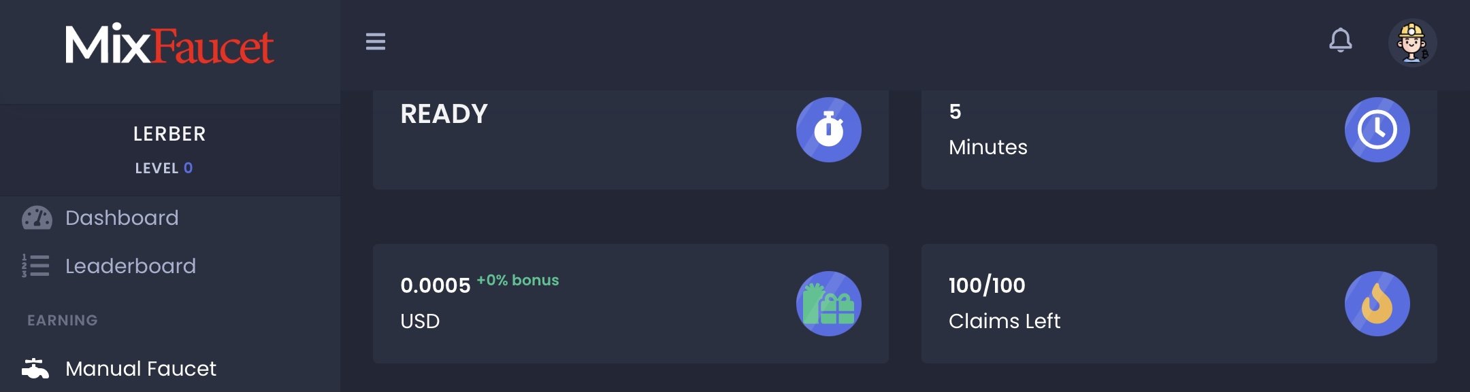Click the MixFaucet logo

(x=169, y=44)
